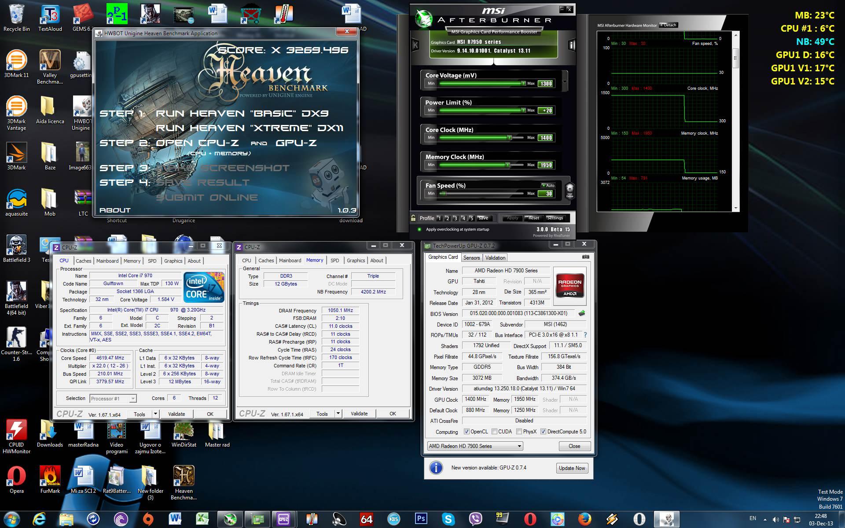Viewport: 845px width, 528px height.
Task: Open the FurMark desktop icon
Action: 50,480
